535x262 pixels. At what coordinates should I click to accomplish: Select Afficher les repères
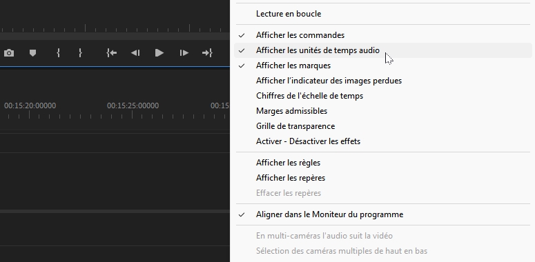tap(383, 178)
